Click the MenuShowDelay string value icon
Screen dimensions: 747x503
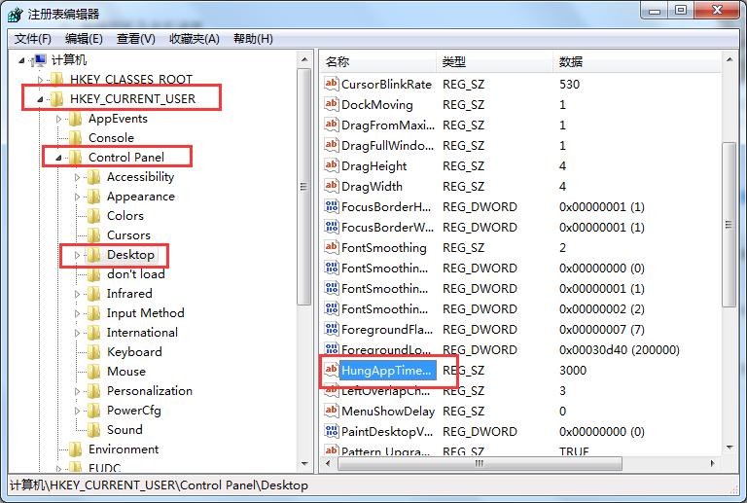(331, 411)
